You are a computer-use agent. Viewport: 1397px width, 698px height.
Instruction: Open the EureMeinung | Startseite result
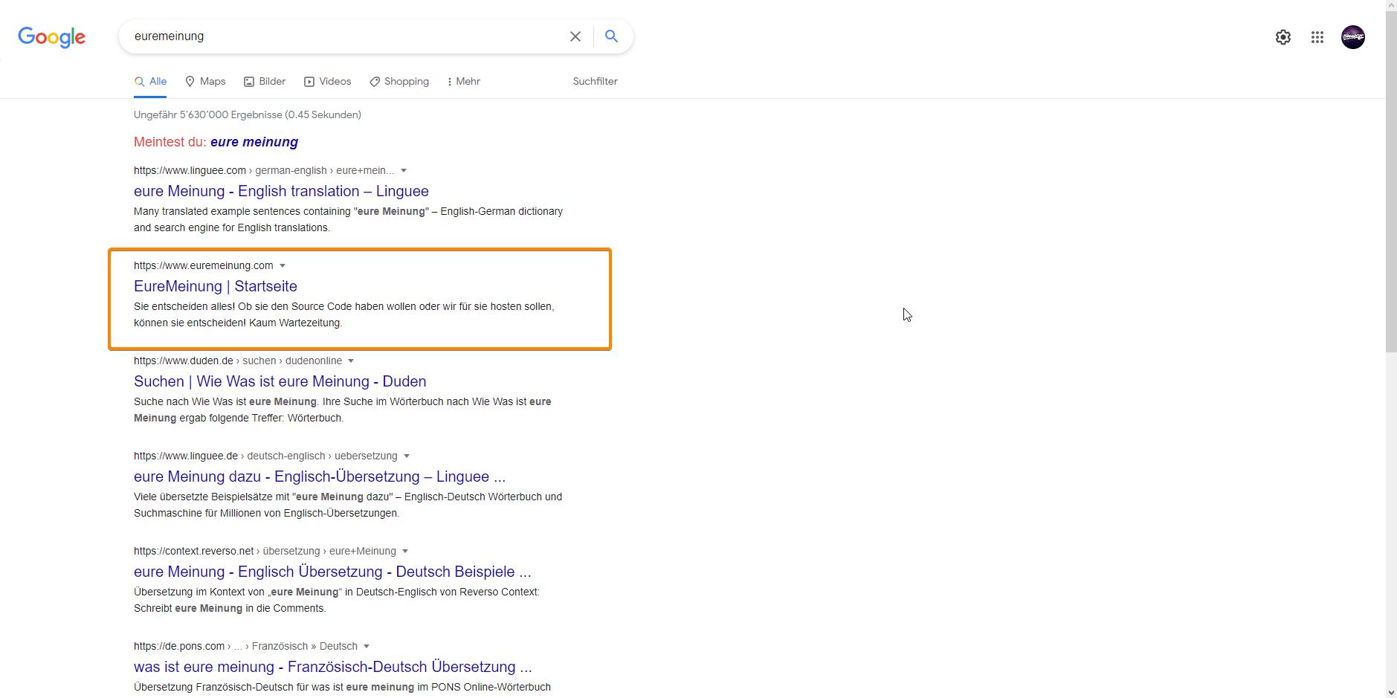click(x=215, y=286)
